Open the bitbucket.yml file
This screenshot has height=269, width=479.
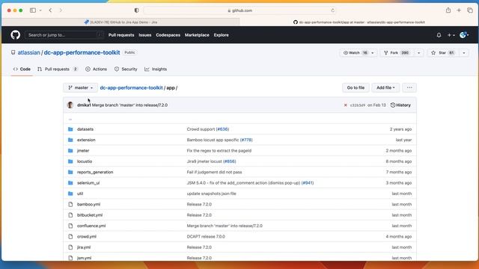90,215
